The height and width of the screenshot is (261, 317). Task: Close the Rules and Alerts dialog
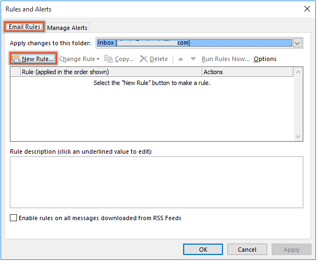pyautogui.click(x=307, y=9)
